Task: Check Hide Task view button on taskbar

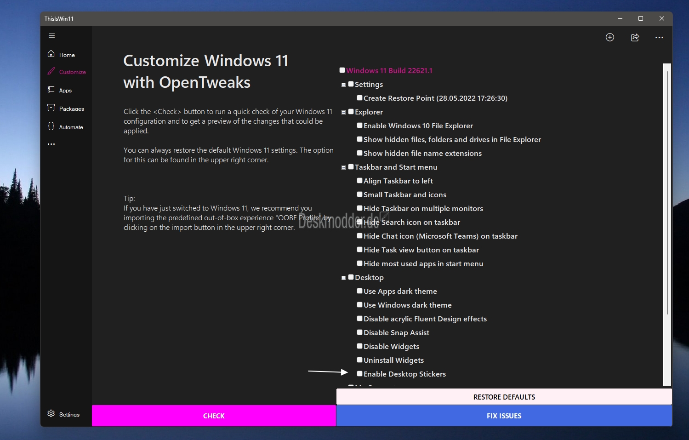Action: 359,249
